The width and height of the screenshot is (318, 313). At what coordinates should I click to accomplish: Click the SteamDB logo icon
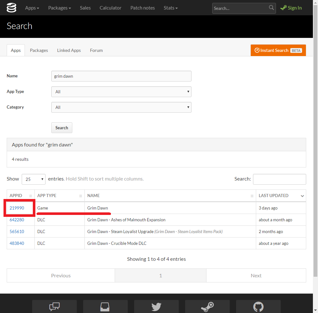coord(11,7)
